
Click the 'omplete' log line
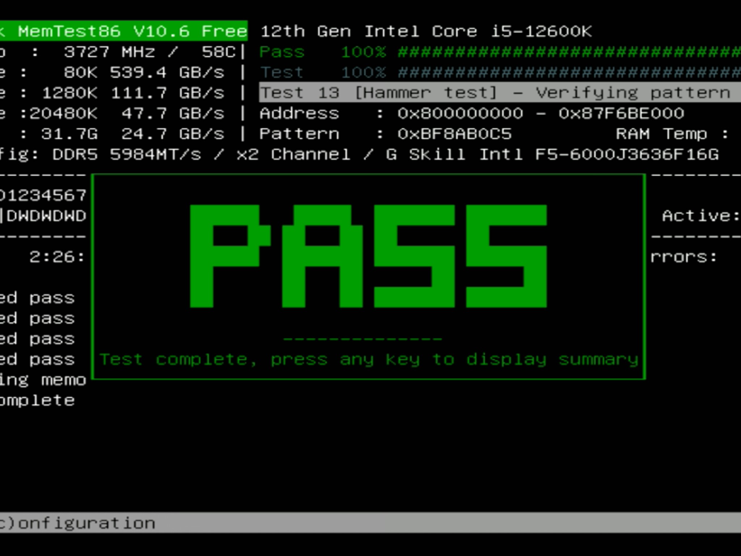[37, 401]
